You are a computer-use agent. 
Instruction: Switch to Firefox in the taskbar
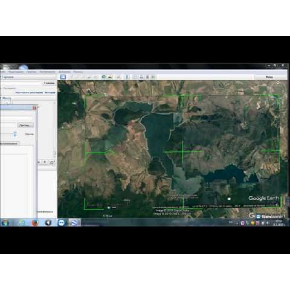[x=35, y=222]
